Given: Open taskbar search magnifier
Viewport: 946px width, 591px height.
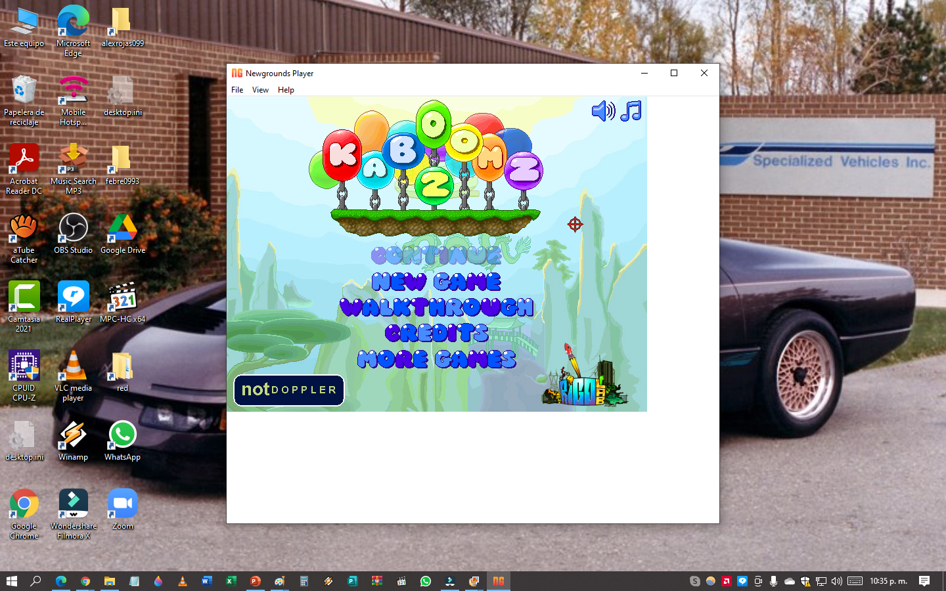Looking at the screenshot, I should click(36, 581).
